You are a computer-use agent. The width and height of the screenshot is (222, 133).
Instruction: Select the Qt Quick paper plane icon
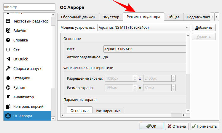(x=8, y=59)
